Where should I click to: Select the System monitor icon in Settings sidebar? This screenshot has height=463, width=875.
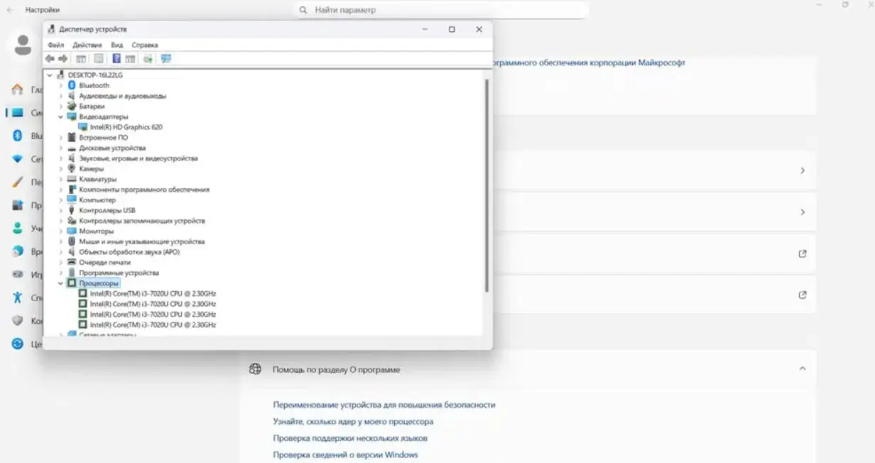tap(17, 113)
